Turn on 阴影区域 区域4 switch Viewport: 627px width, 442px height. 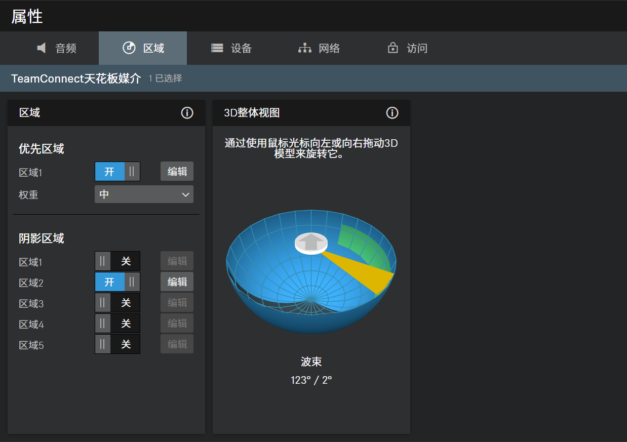click(x=117, y=324)
